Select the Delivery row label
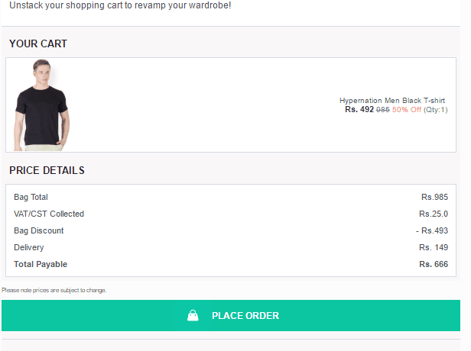Screen dimensions: 471x351 coord(29,247)
